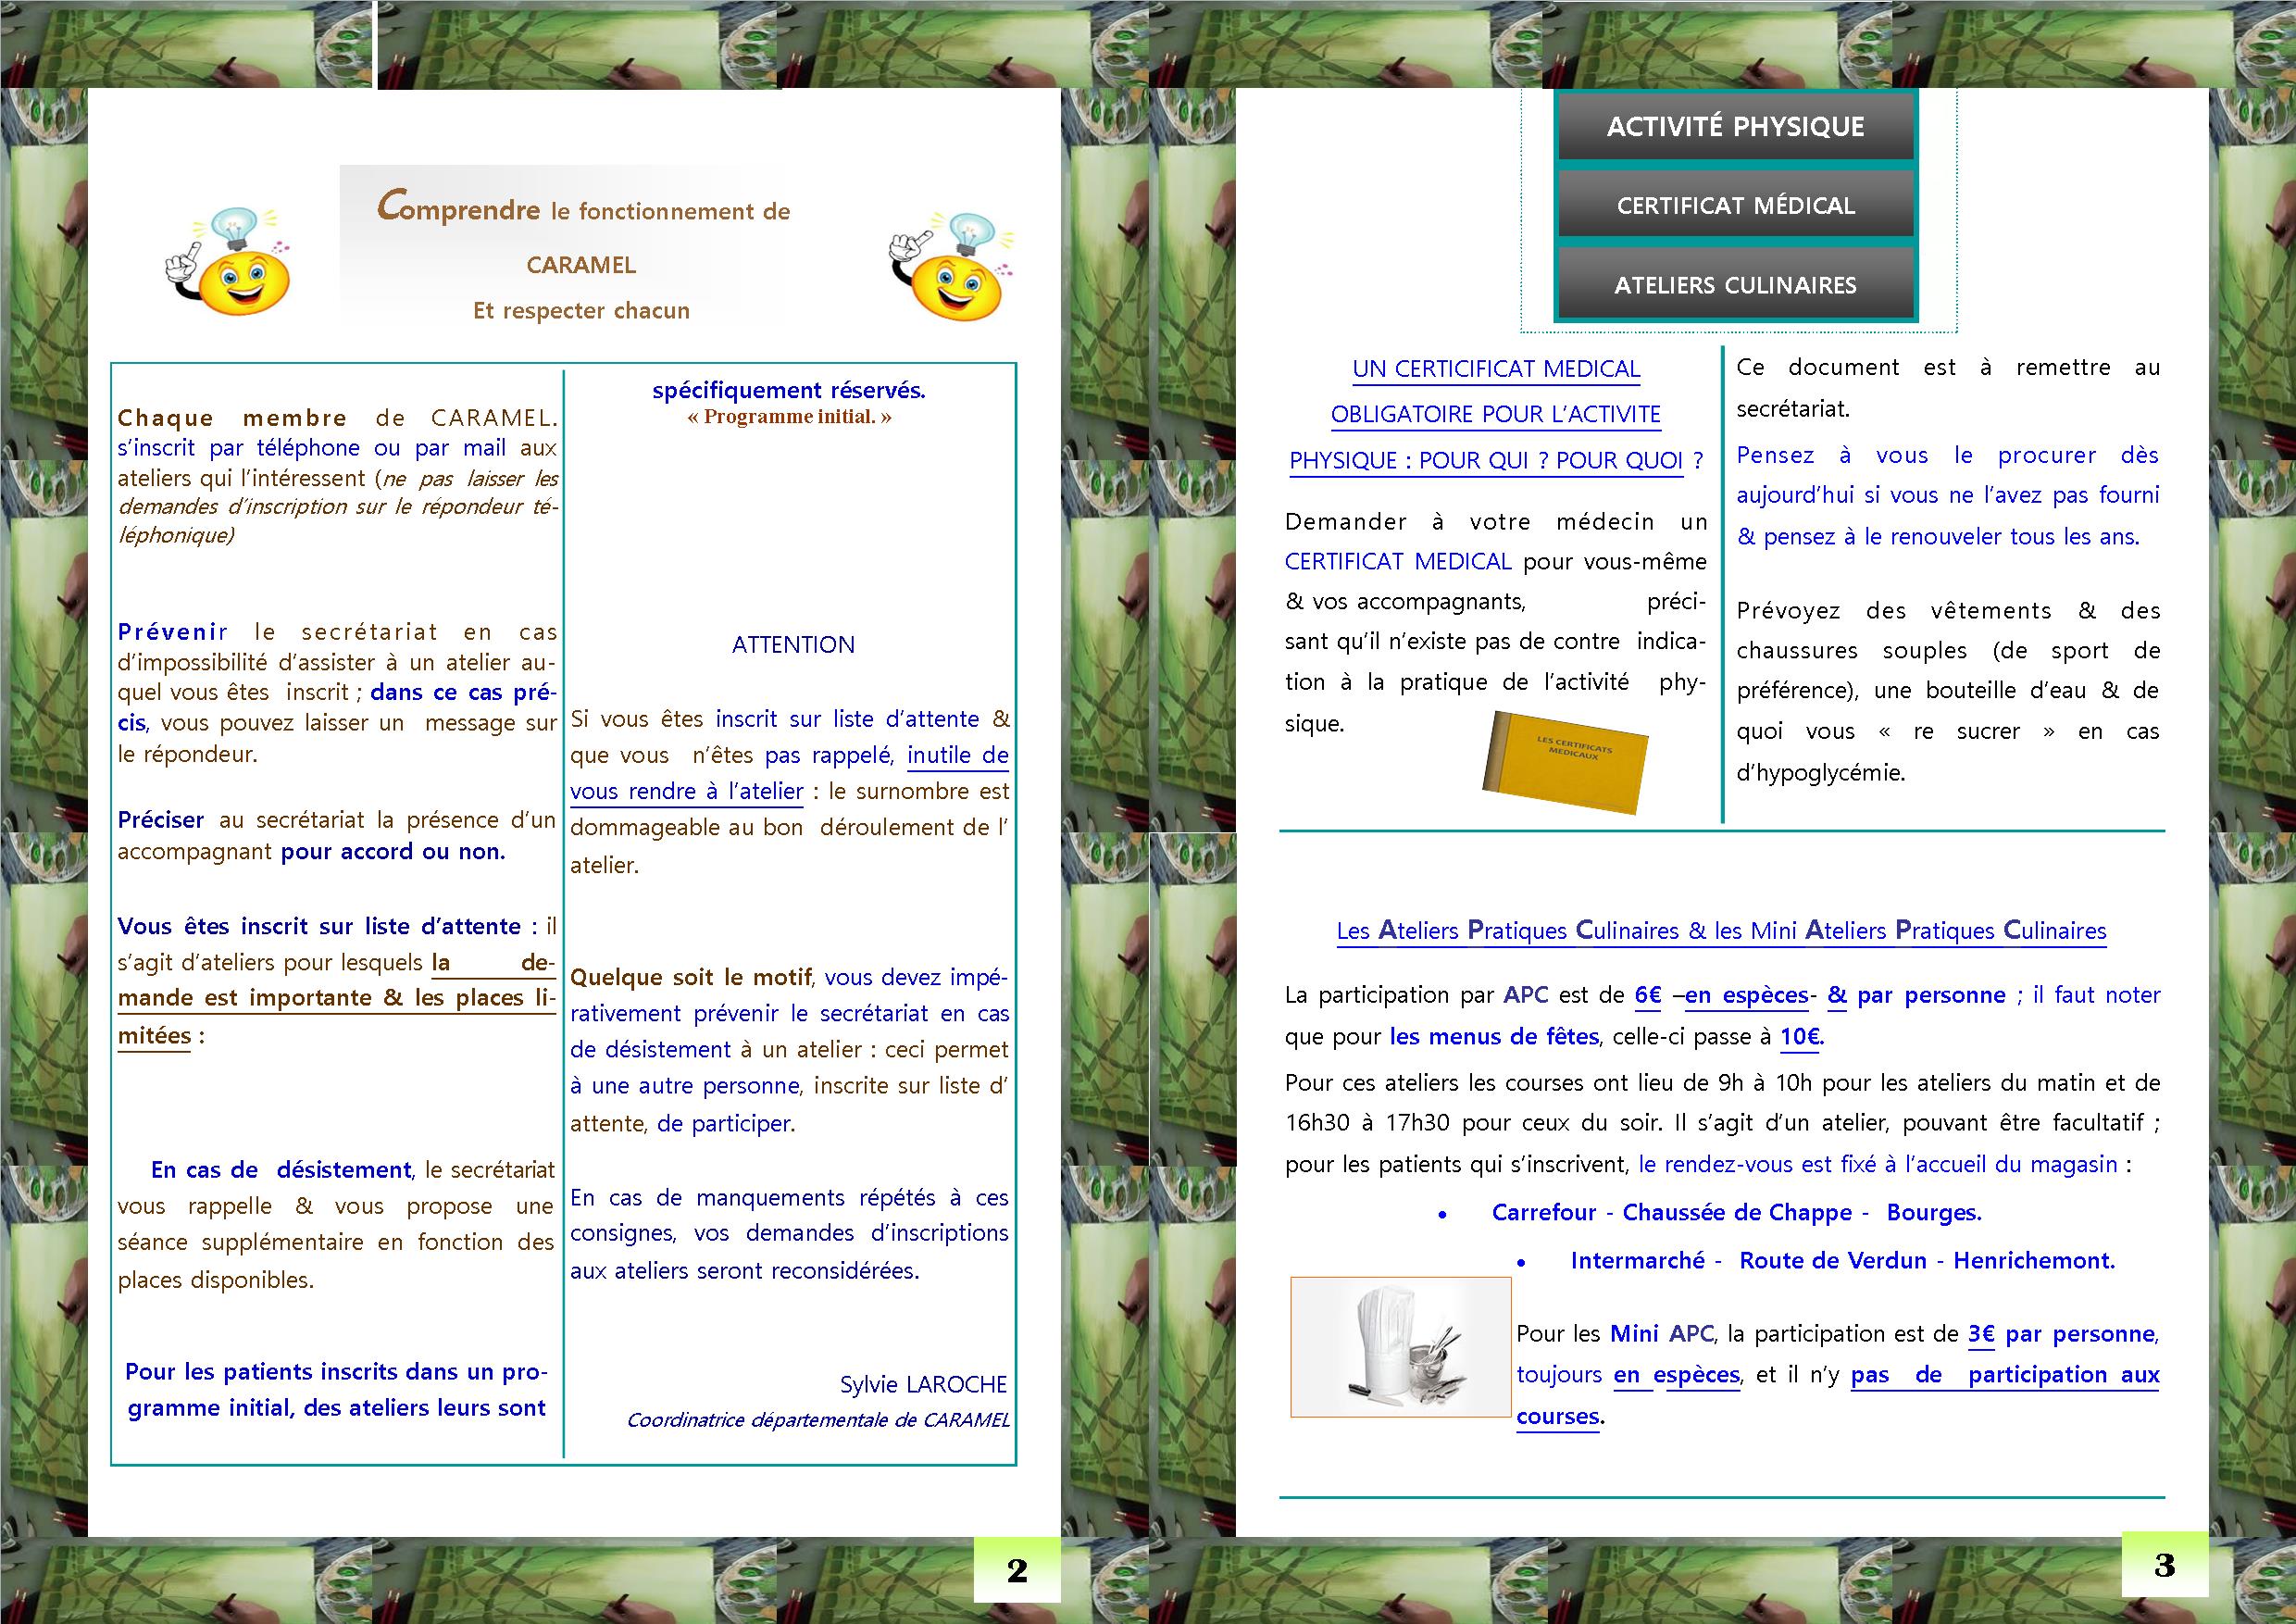Click the bold word 'Préciser'
Viewport: 2296px width, 1624px height.
161,820
